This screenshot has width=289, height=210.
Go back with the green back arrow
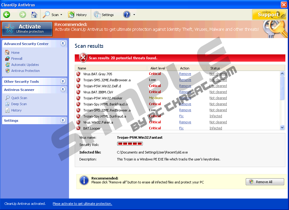pos(7,15)
